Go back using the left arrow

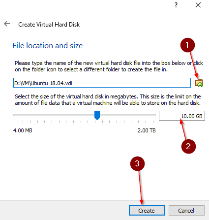[7, 24]
